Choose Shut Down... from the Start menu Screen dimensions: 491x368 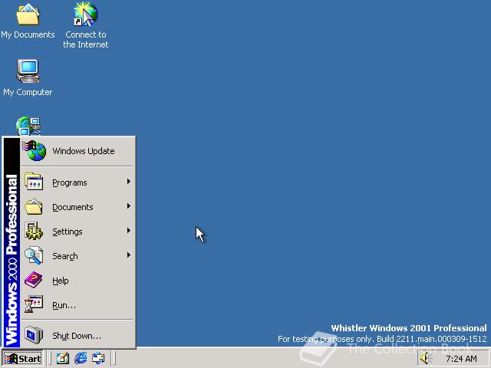tap(78, 336)
